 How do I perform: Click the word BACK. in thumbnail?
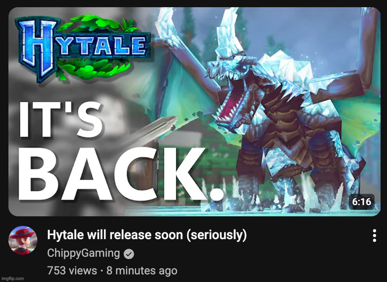[x=120, y=173]
